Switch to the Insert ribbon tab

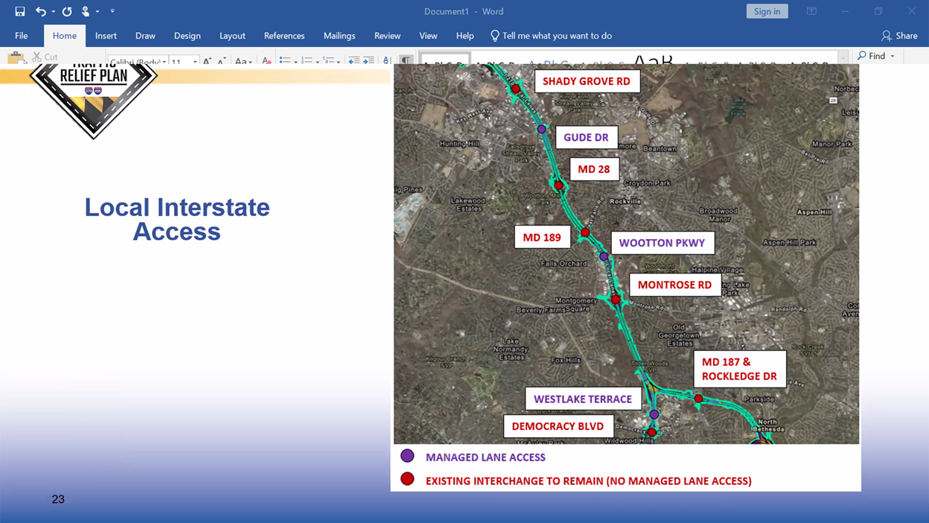point(106,36)
